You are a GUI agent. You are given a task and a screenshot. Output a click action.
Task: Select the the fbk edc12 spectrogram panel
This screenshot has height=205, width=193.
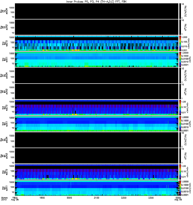point(97,172)
